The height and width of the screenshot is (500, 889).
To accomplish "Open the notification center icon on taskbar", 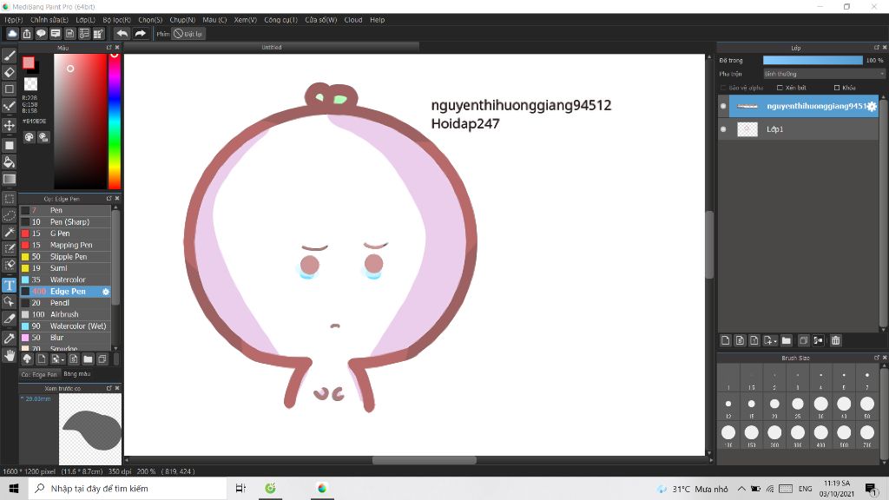I will click(x=871, y=488).
